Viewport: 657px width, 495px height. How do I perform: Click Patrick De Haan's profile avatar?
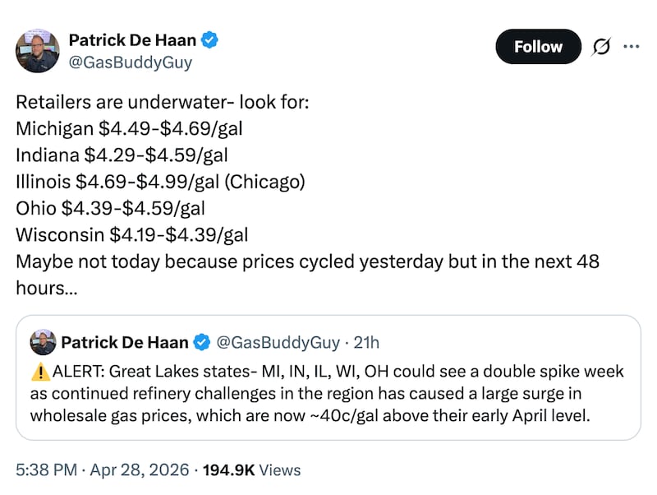(36, 50)
